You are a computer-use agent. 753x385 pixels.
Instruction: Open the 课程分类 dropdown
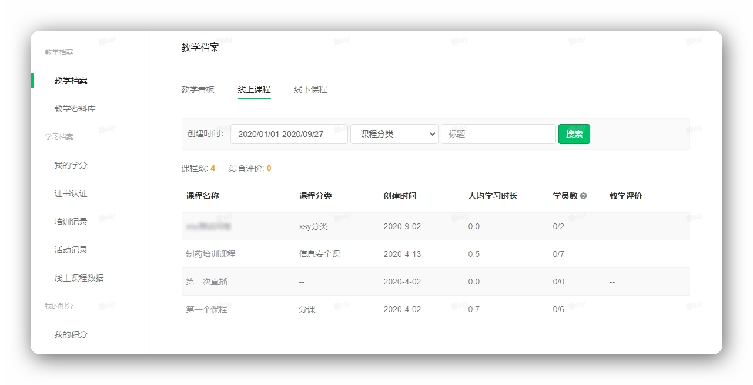click(394, 134)
